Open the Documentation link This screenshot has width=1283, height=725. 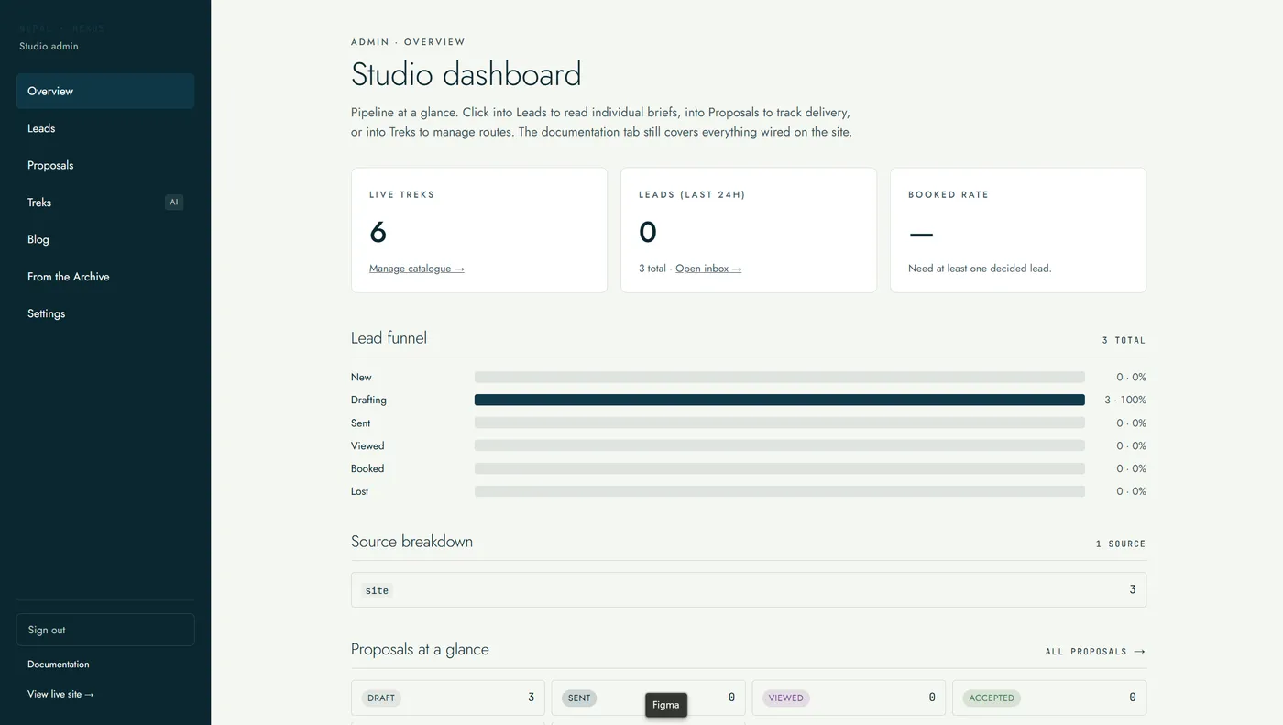[x=59, y=665]
